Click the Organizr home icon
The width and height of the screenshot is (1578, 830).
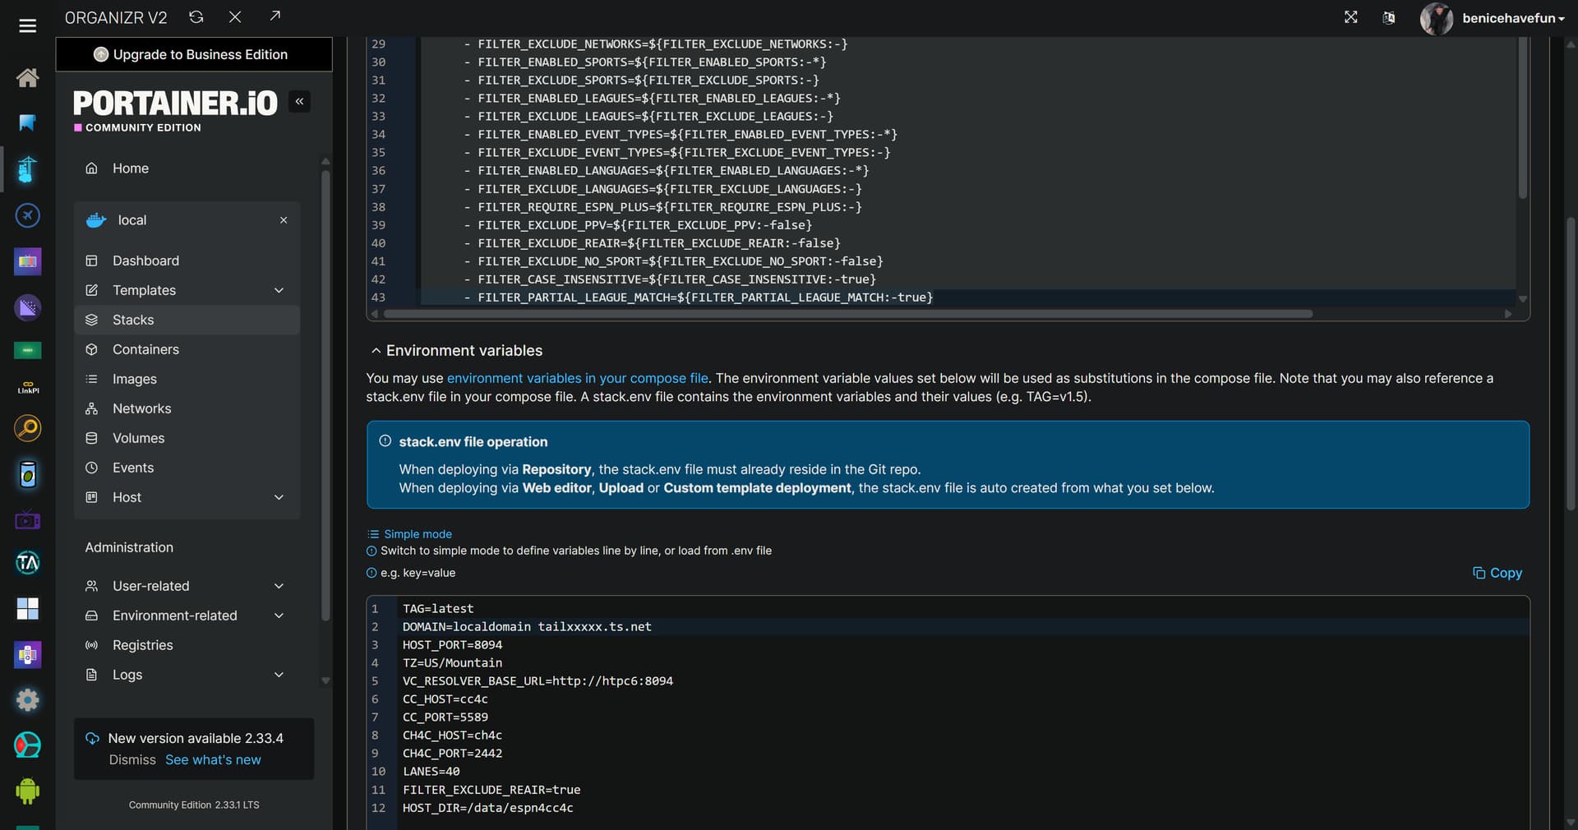tap(27, 78)
